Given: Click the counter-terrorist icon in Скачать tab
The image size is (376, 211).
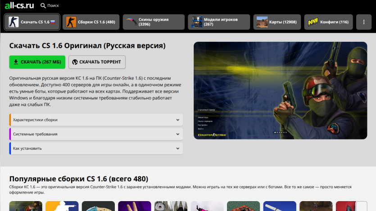Looking at the screenshot, I should click(x=14, y=22).
